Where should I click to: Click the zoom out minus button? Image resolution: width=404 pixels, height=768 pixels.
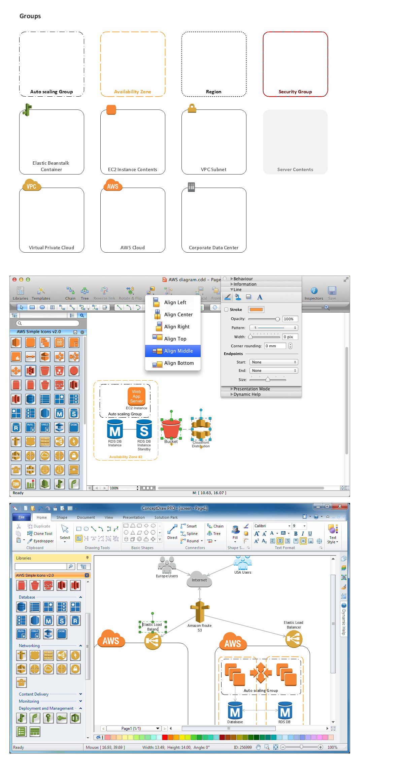(283, 747)
